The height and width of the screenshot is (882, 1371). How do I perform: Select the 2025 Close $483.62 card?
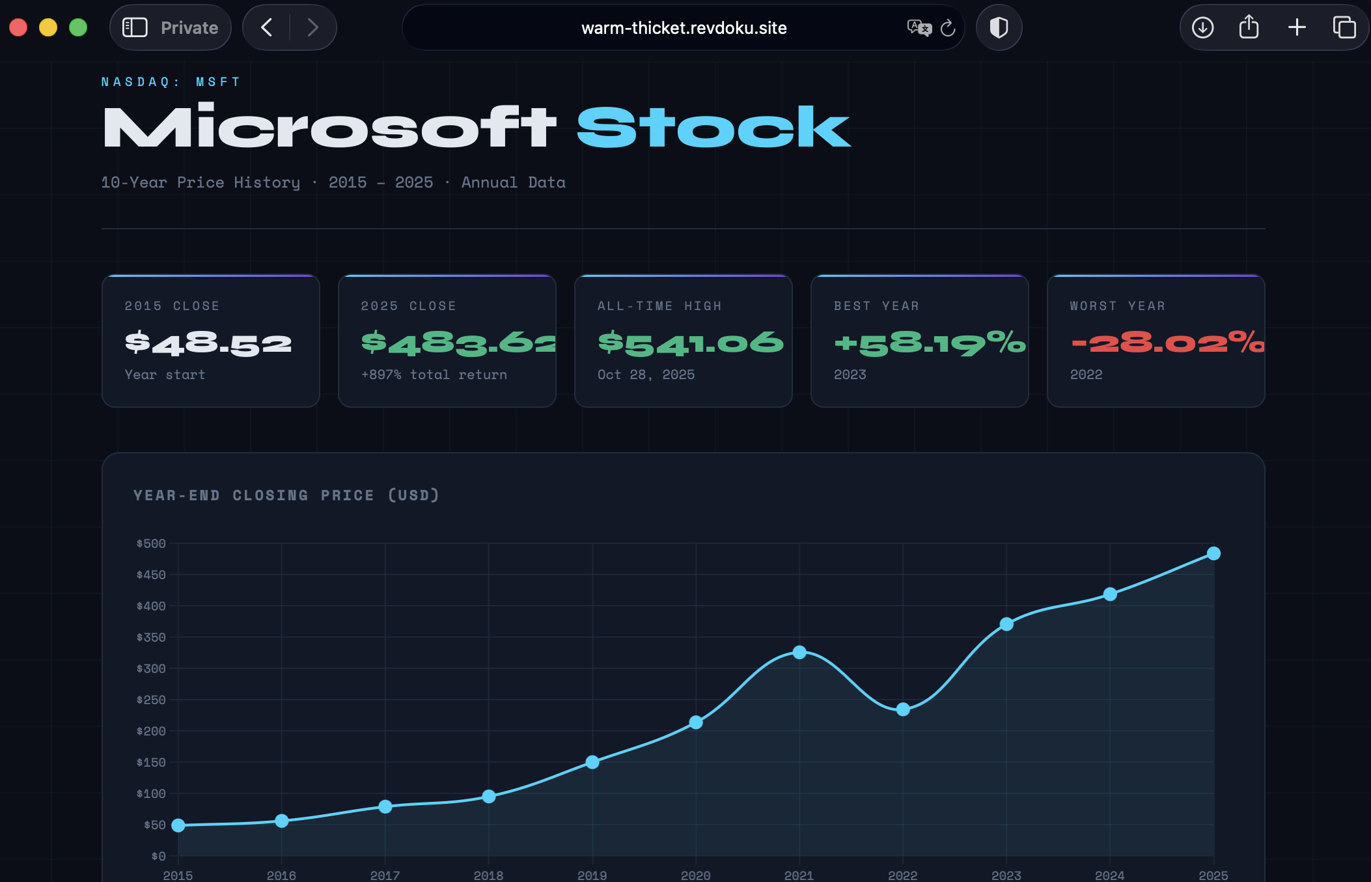[x=447, y=341]
